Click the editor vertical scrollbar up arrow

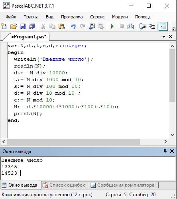[172, 46]
